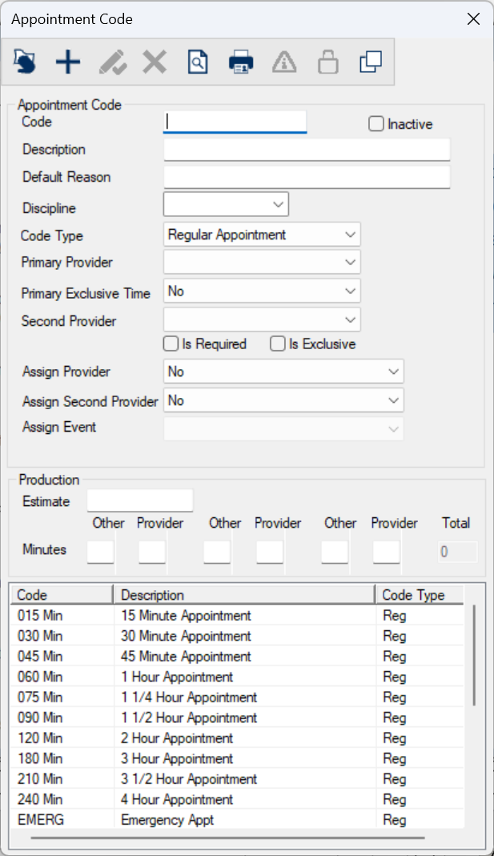This screenshot has height=856, width=494.
Task: Enable the Is Required checkbox
Action: (171, 344)
